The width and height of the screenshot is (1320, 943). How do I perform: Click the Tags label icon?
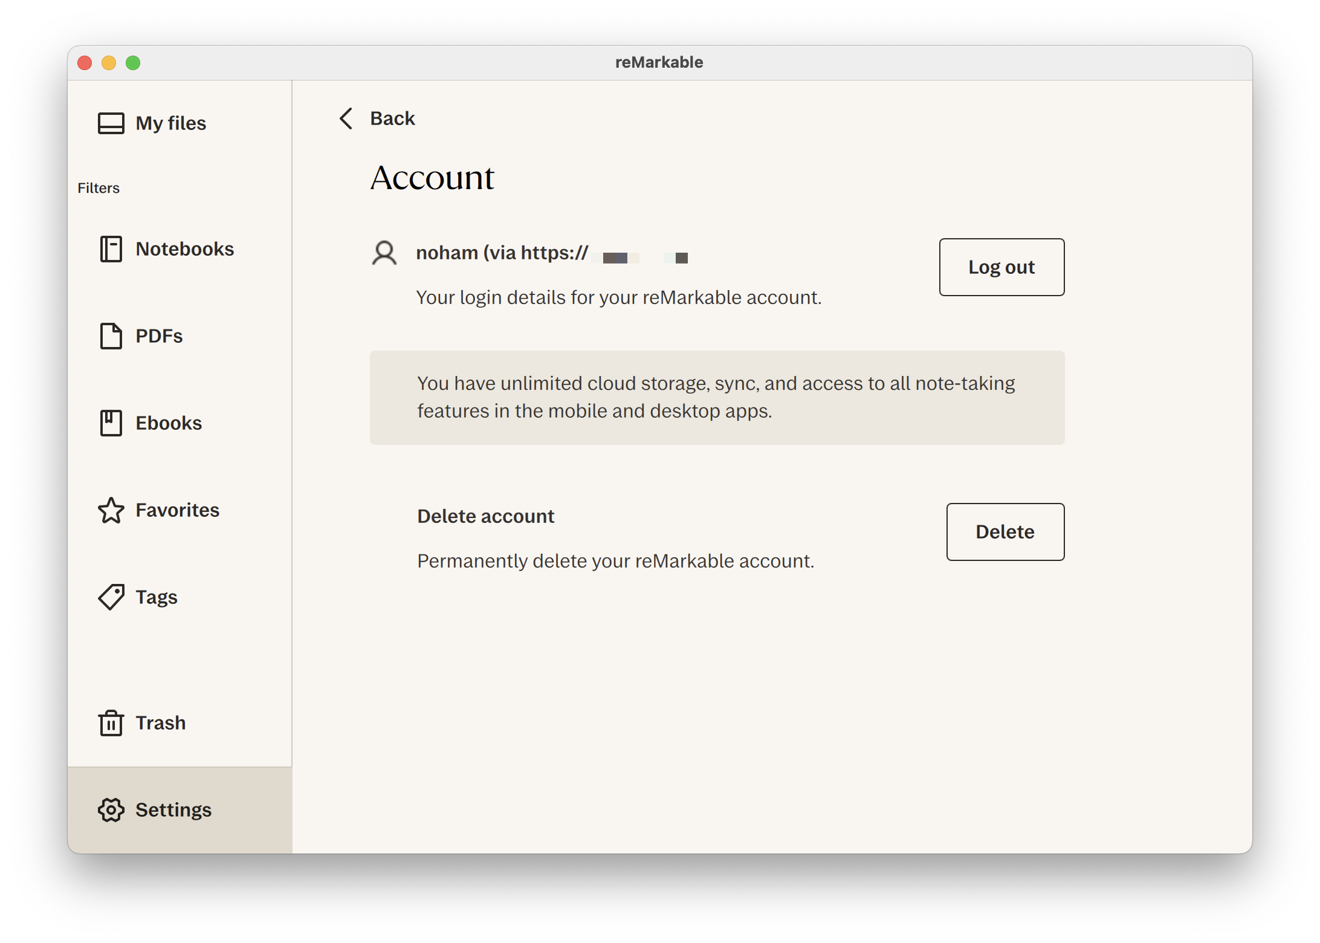coord(111,597)
